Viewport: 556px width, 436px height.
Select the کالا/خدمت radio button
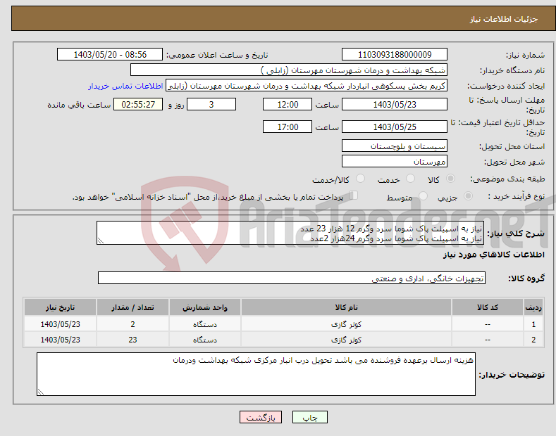click(360, 179)
